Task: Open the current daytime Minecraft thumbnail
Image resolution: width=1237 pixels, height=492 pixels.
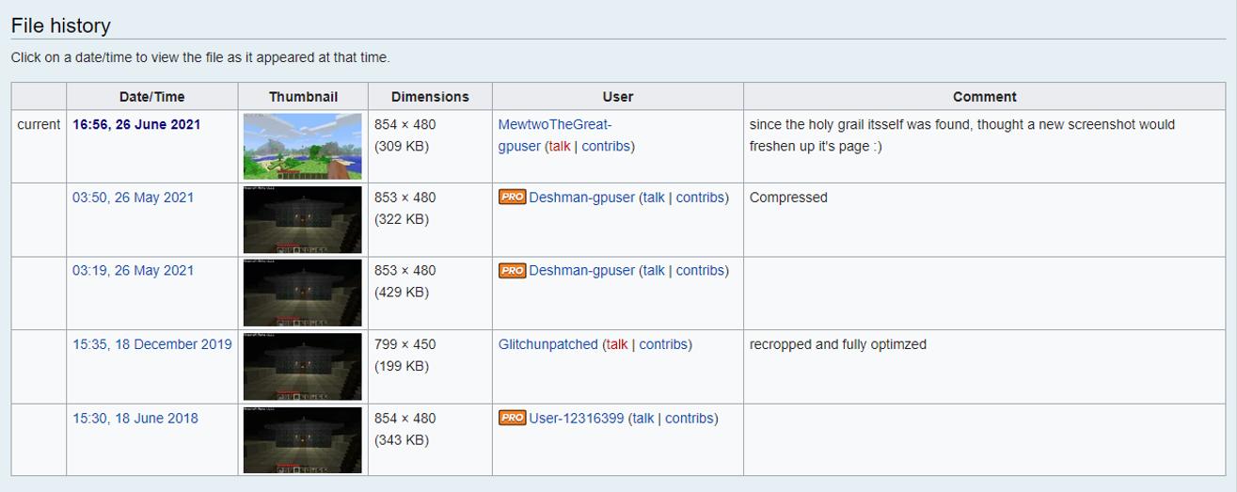Action: coord(302,147)
